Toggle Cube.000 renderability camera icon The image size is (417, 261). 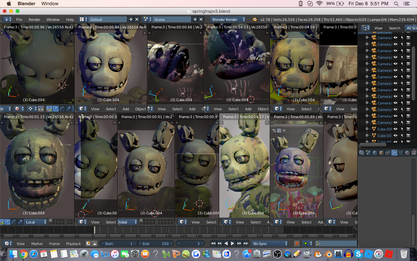click(408, 129)
